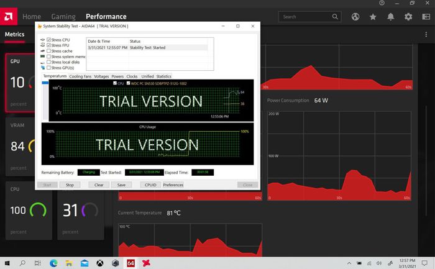Enable the Stress local disks checkbox

point(48,62)
